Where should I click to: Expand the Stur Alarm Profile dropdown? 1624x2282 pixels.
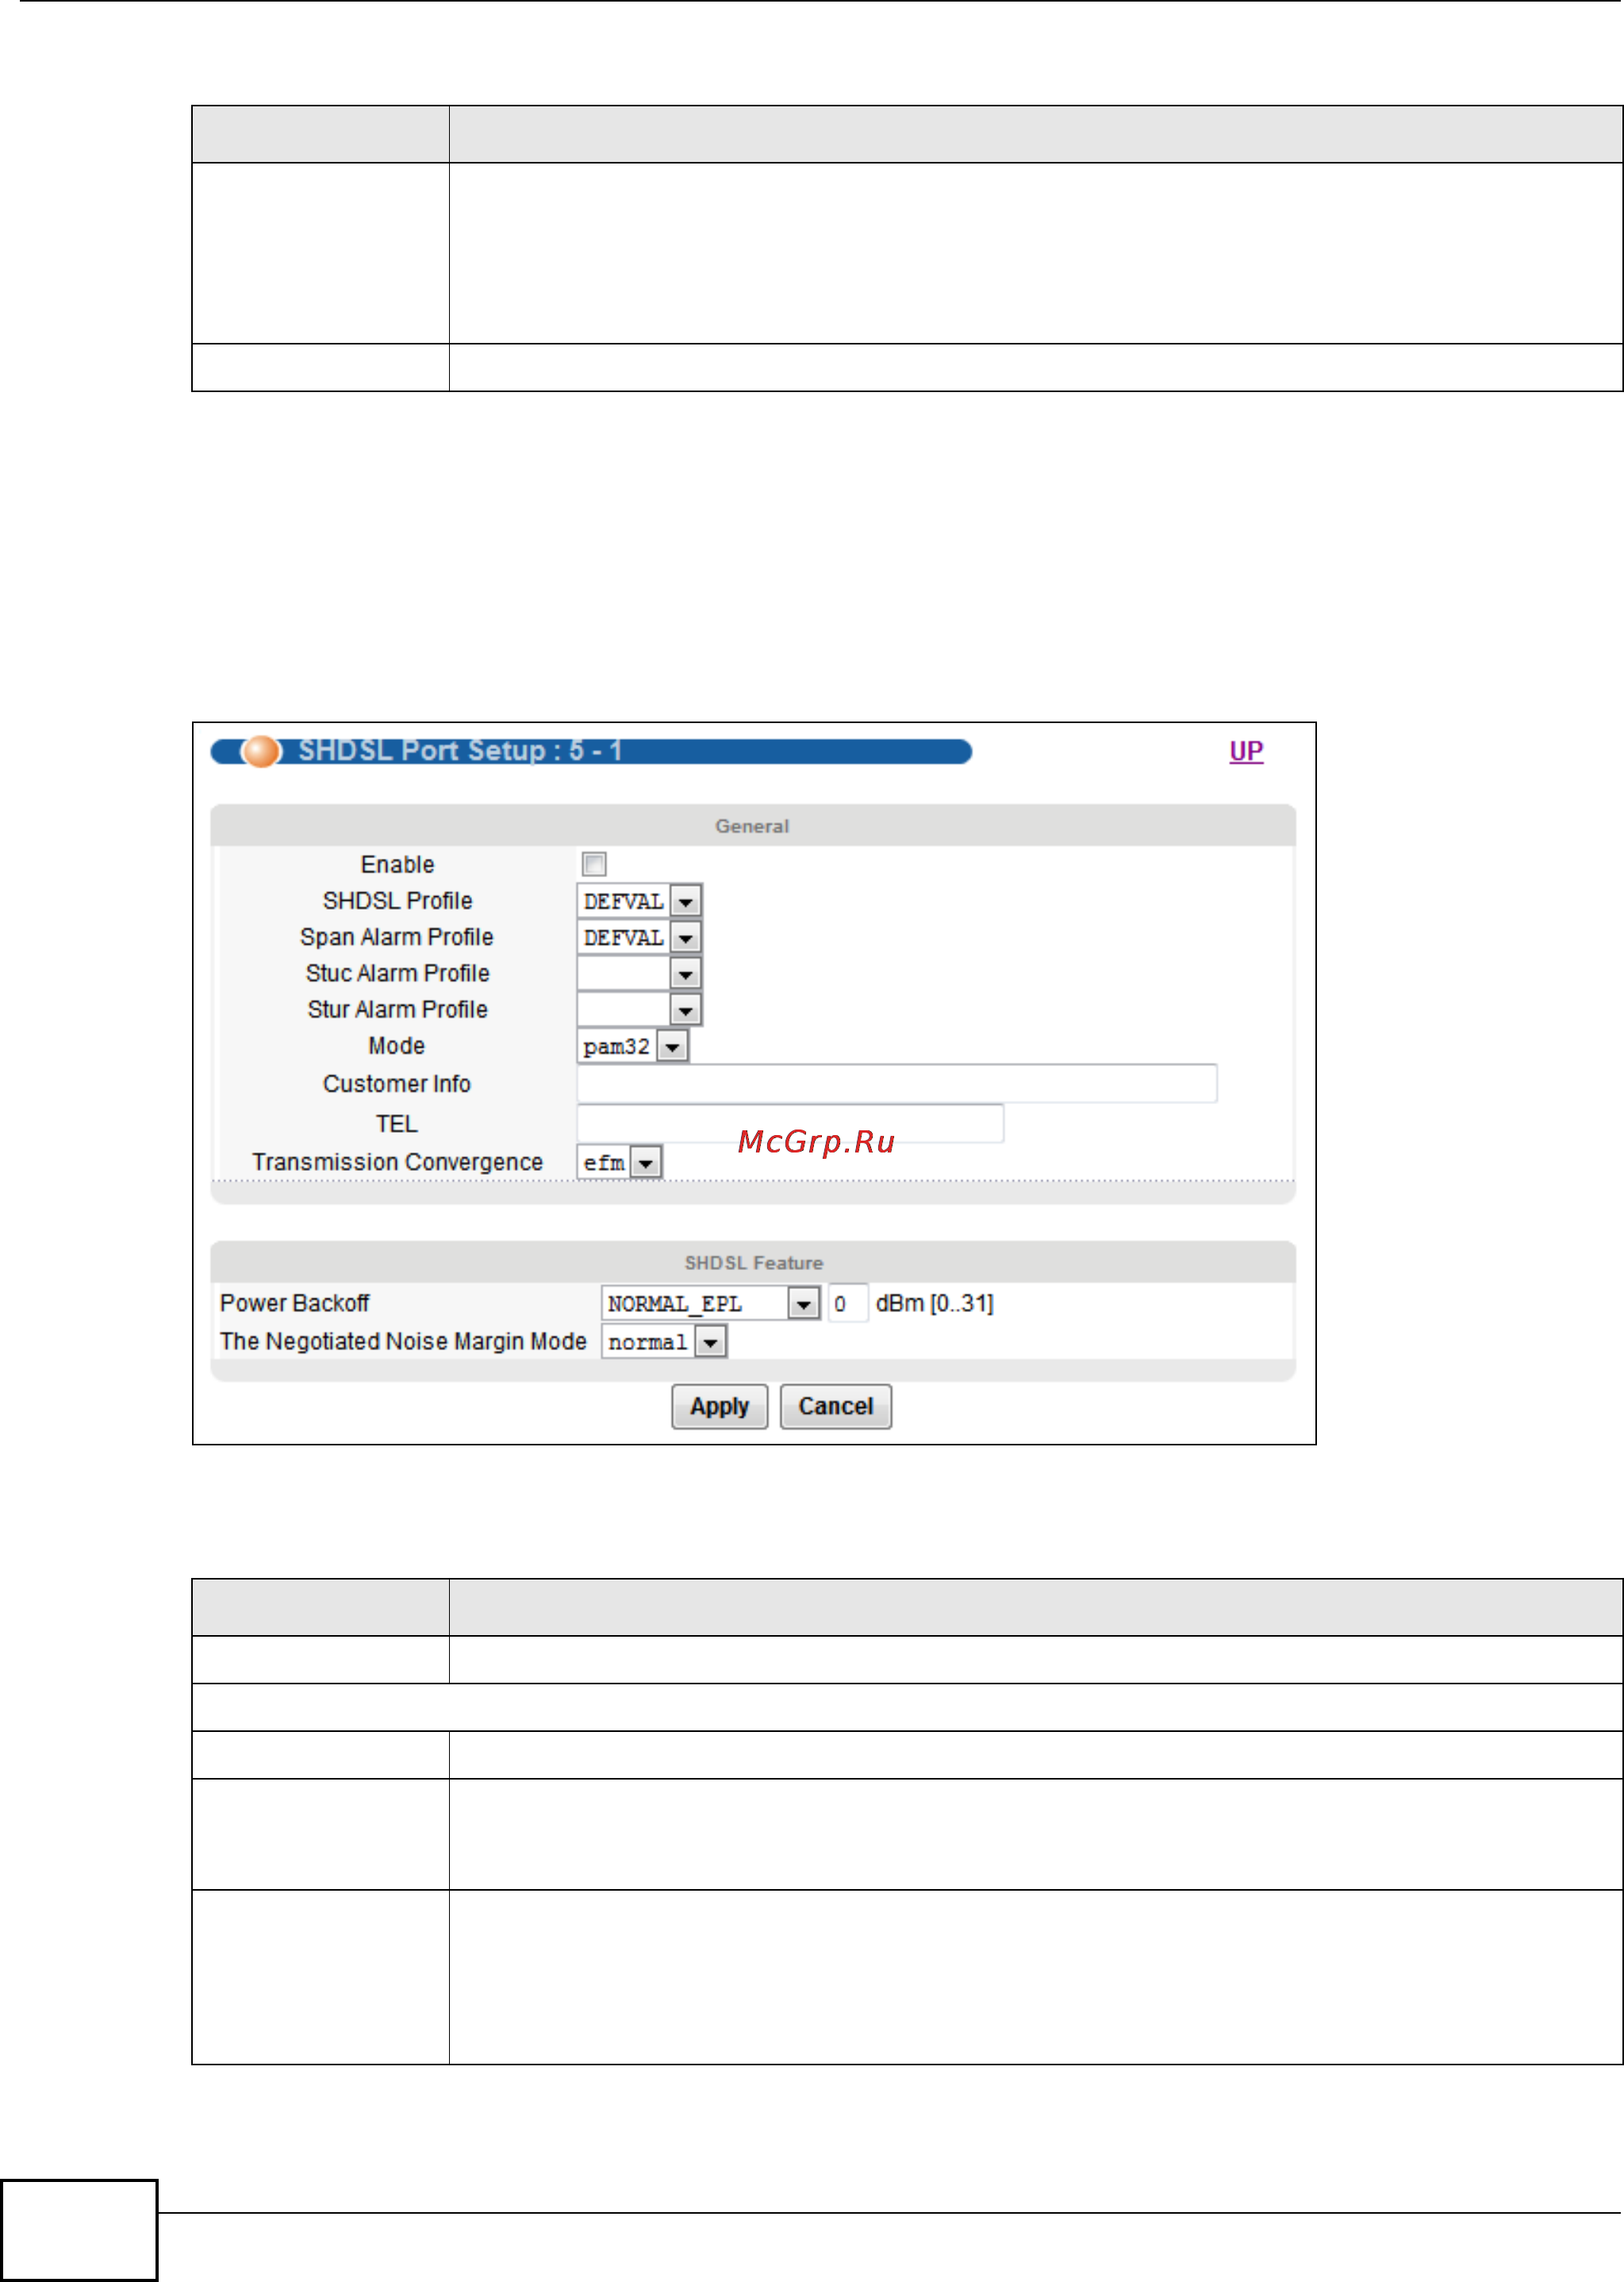click(639, 1010)
